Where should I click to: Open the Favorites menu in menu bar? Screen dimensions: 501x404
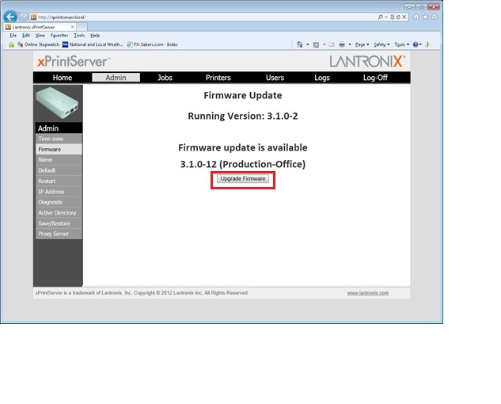59,36
